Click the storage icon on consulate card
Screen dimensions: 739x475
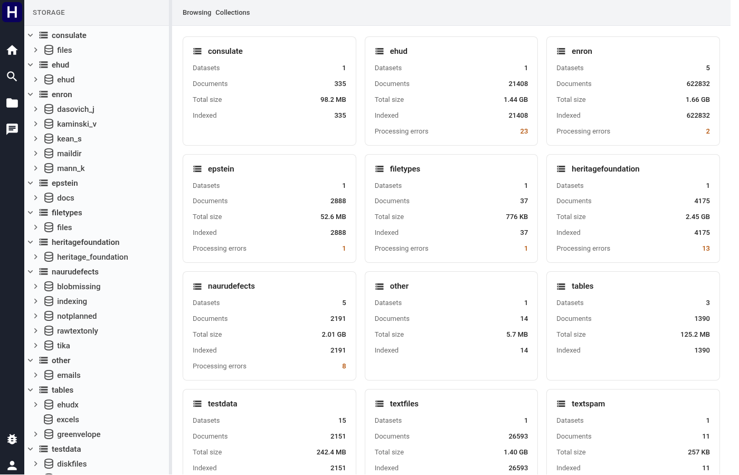click(197, 51)
